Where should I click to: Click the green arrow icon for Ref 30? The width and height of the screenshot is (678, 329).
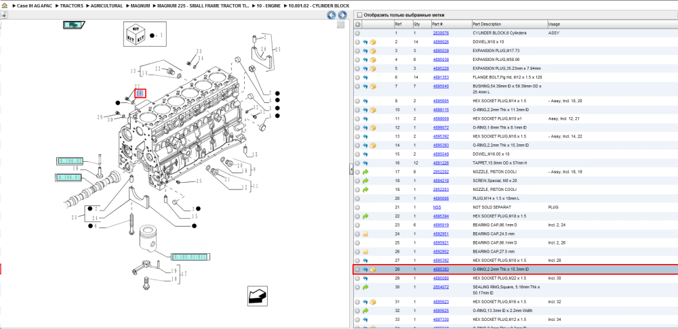click(365, 287)
